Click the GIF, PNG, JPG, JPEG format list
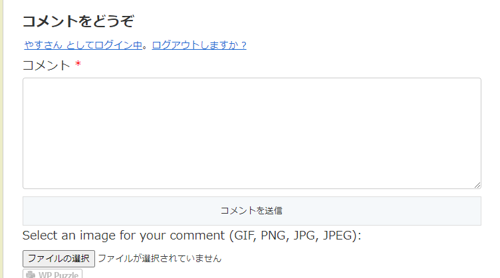This screenshot has width=500, height=278. point(293,236)
